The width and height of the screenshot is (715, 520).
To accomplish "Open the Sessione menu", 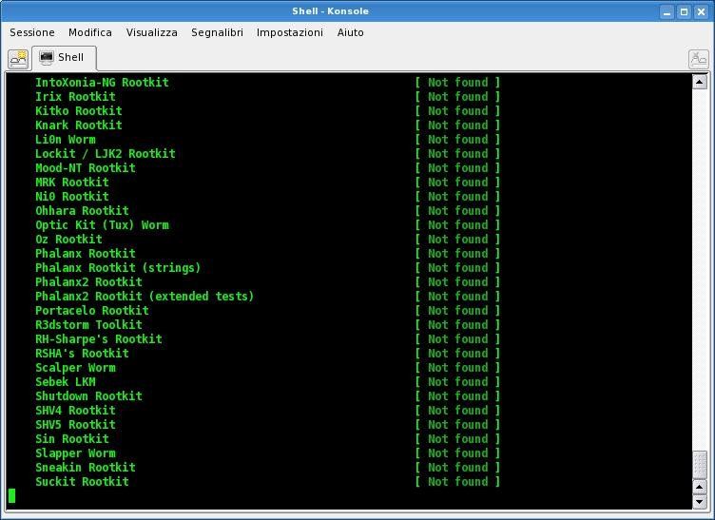I will (x=32, y=32).
